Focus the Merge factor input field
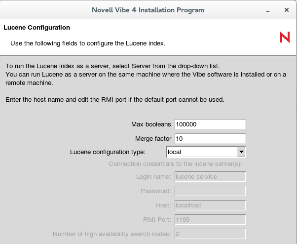 click(x=210, y=138)
